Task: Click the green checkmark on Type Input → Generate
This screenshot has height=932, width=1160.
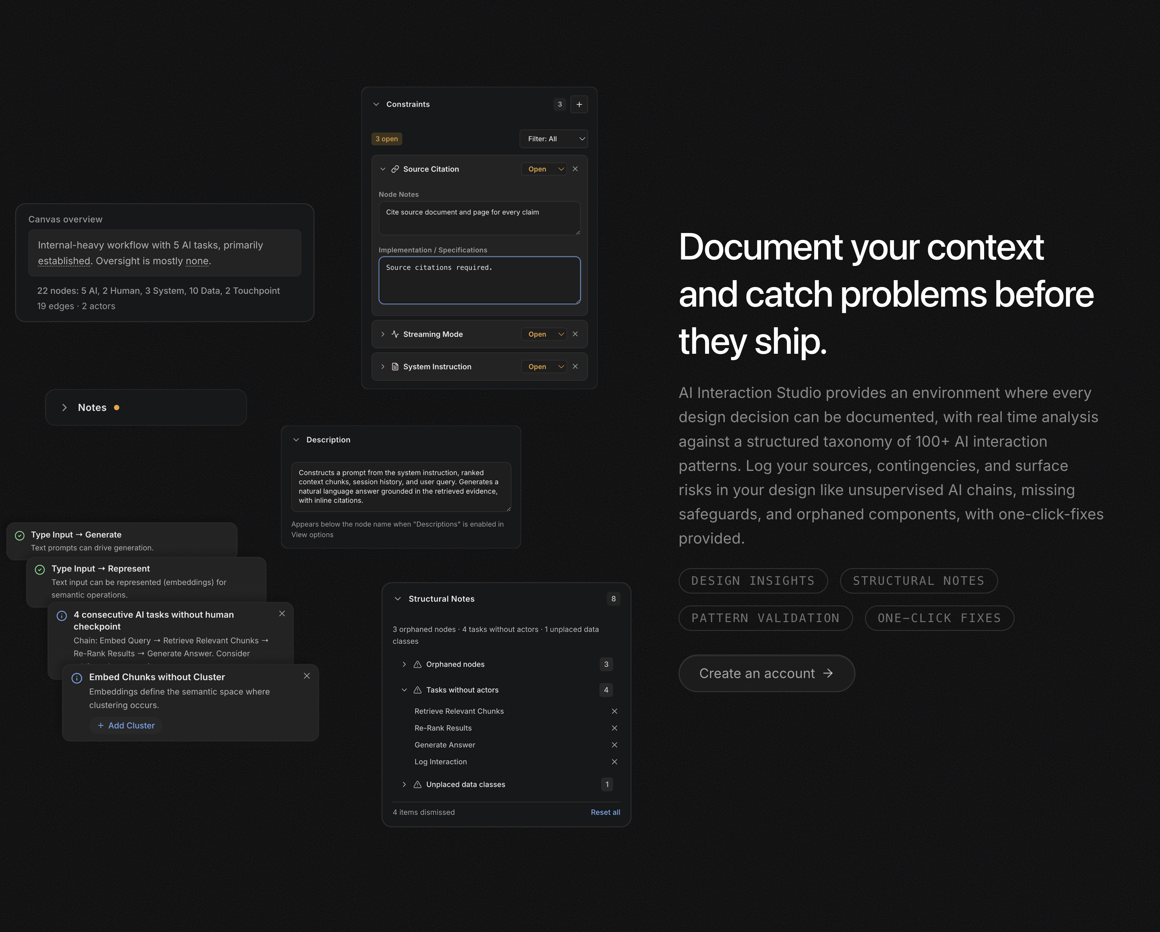Action: click(20, 535)
